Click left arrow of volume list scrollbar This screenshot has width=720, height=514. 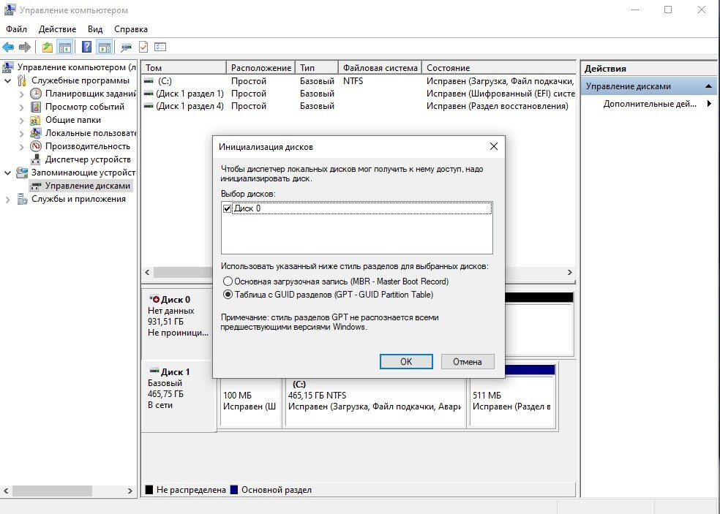147,272
